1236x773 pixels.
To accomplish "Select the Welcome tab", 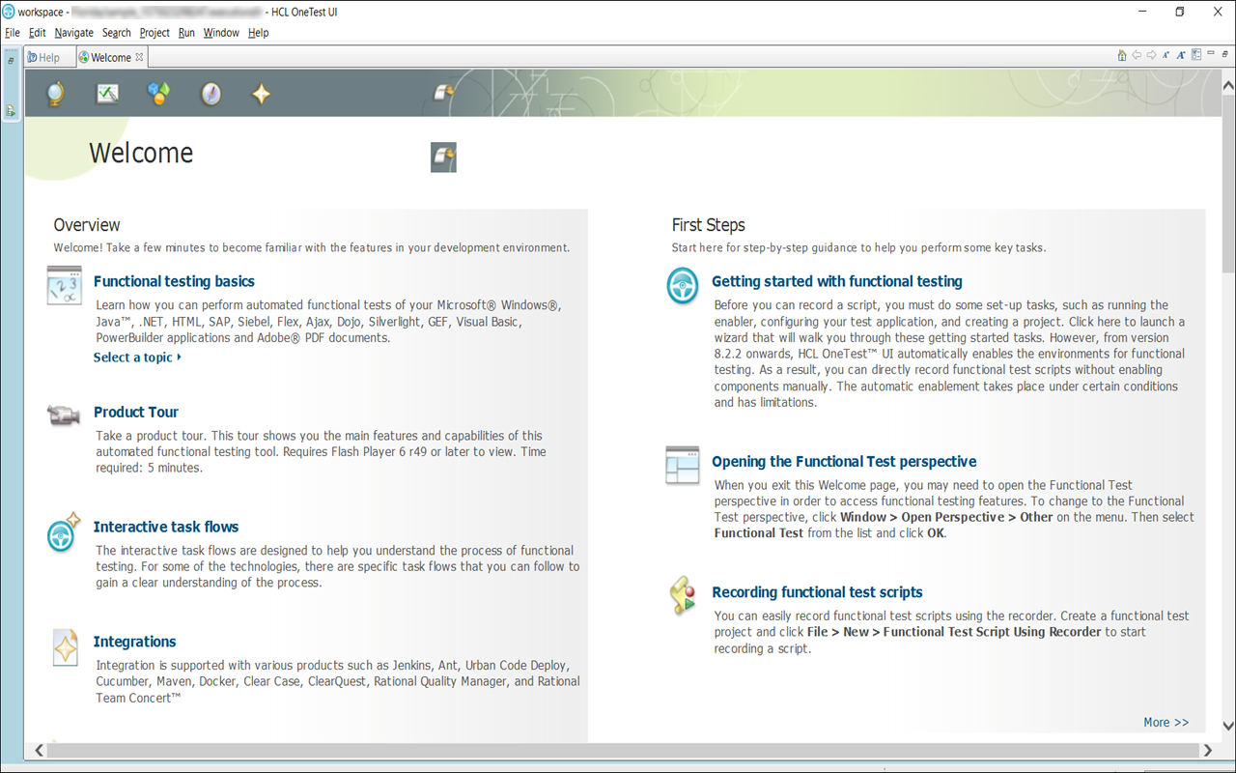I will coord(111,58).
